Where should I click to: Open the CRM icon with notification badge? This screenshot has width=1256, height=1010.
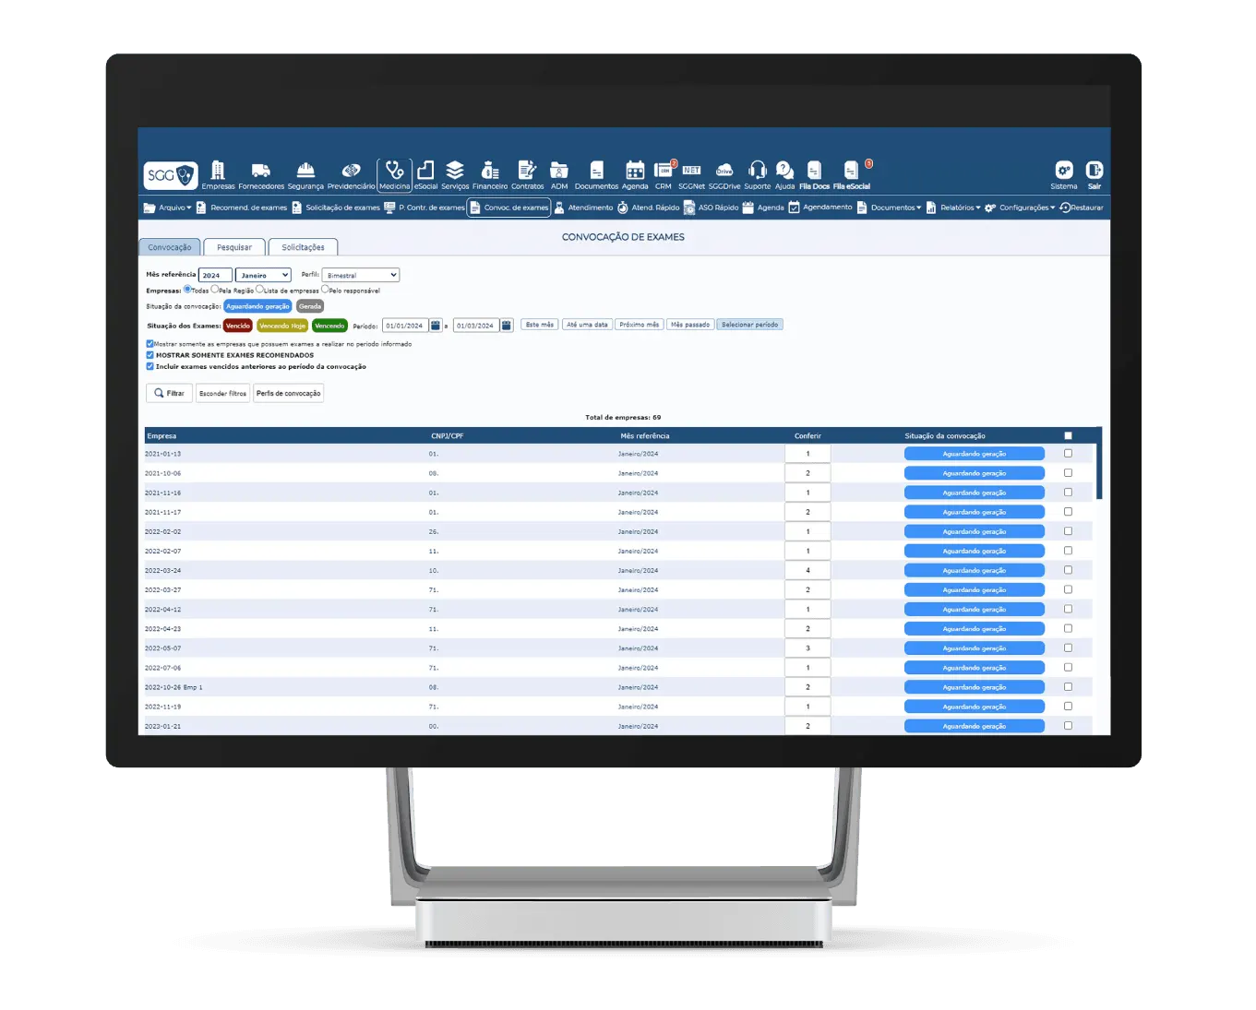(664, 174)
